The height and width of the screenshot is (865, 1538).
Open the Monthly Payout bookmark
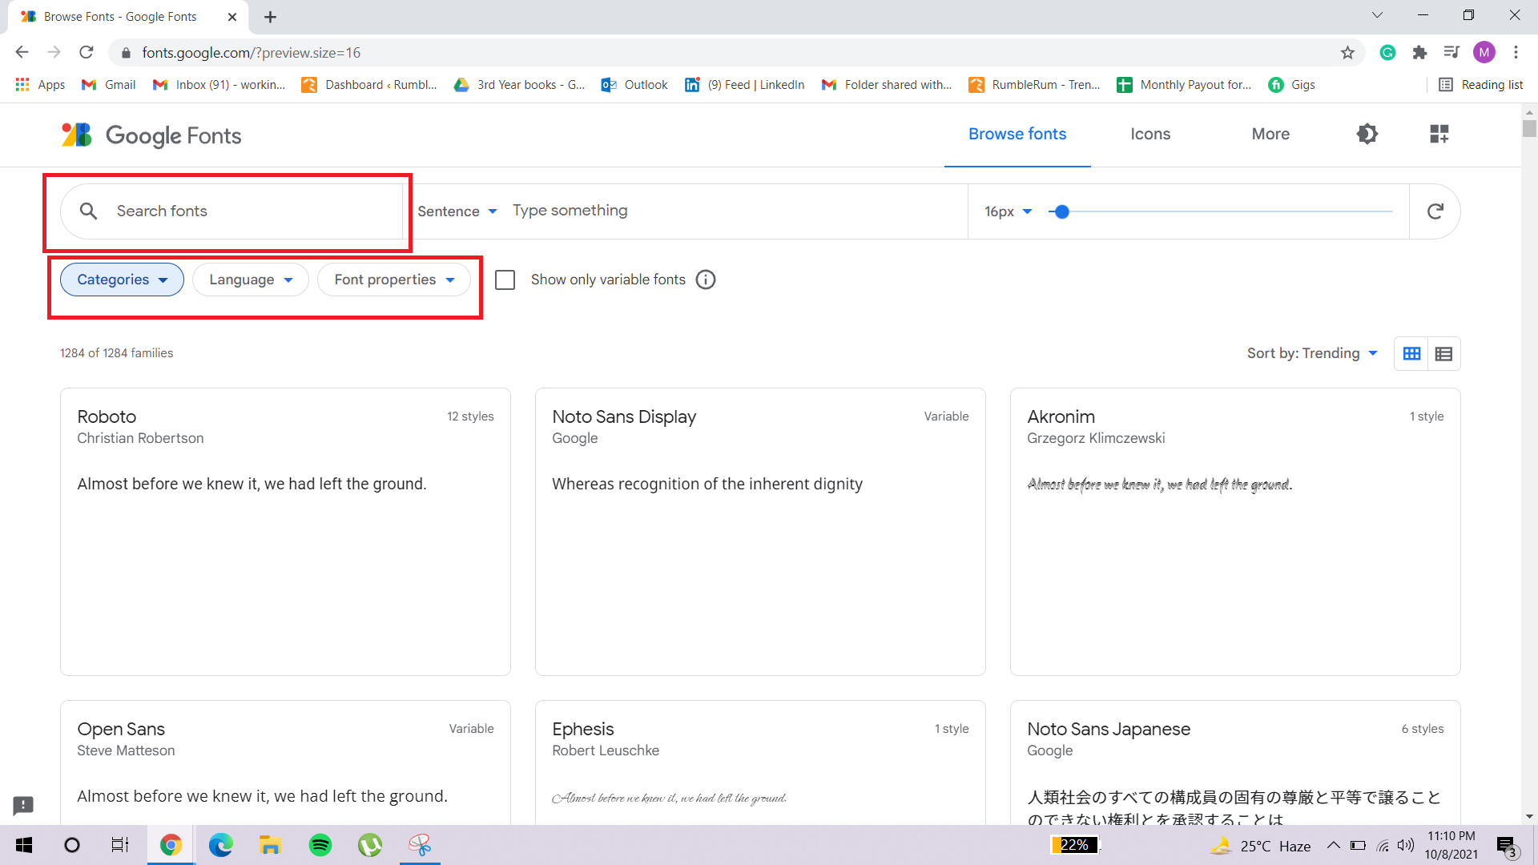tap(1184, 85)
